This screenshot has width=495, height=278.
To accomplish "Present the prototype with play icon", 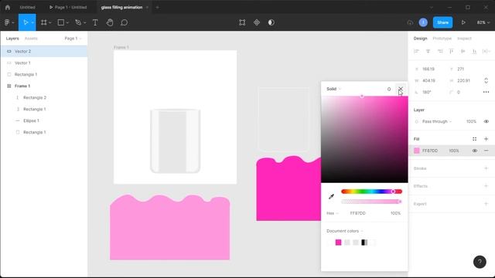I will tap(463, 22).
